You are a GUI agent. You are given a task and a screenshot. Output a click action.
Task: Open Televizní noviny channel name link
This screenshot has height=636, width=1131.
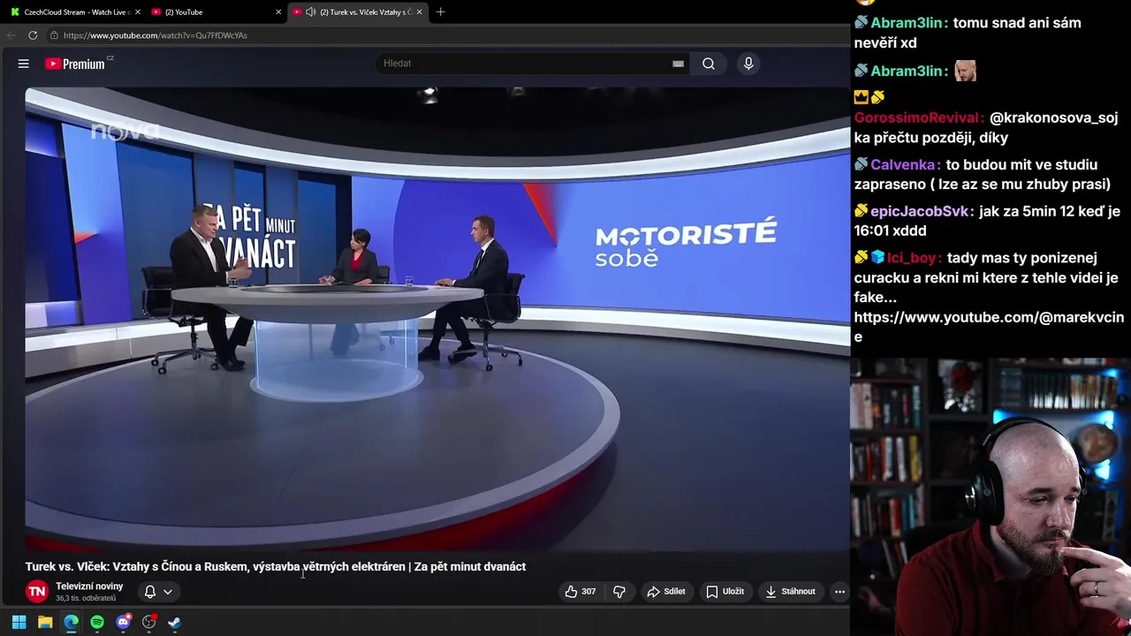[89, 587]
